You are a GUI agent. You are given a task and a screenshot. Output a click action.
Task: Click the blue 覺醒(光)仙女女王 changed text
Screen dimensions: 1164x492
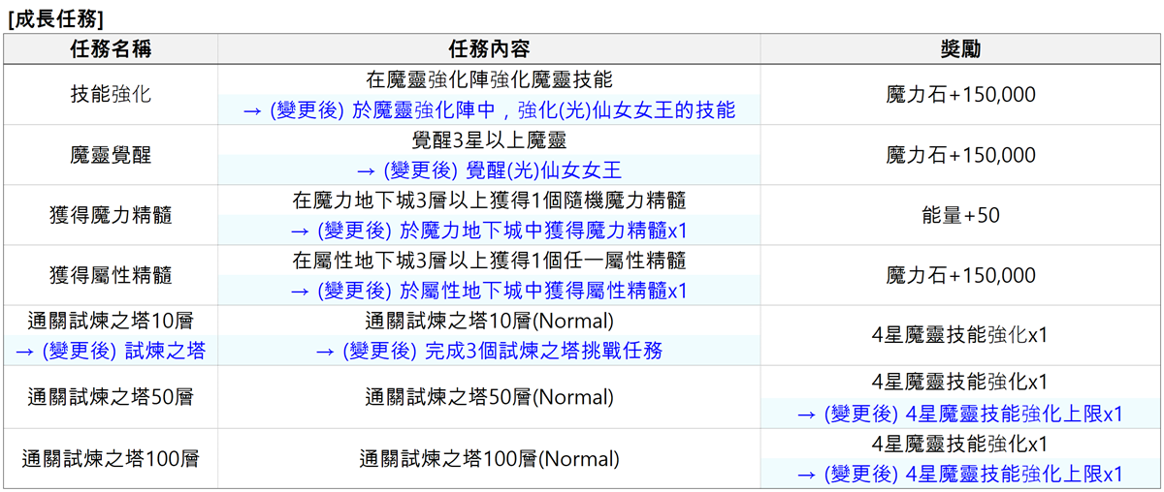point(489,170)
